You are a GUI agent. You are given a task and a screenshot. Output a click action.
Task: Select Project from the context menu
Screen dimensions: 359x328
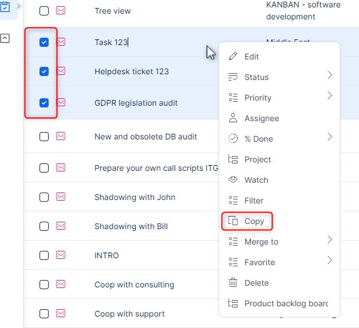(x=257, y=159)
